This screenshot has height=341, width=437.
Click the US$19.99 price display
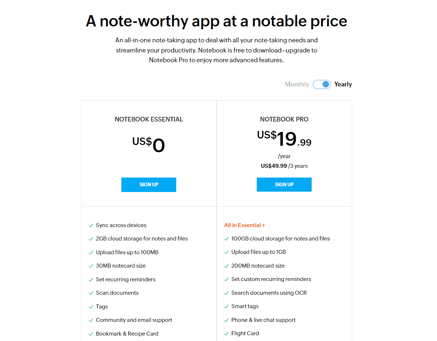(284, 139)
